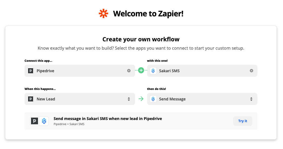Image resolution: width=283 pixels, height=149 pixels.
Task: Click the Pipedrive + Sakari SMS subtitle
Action: [x=69, y=124]
